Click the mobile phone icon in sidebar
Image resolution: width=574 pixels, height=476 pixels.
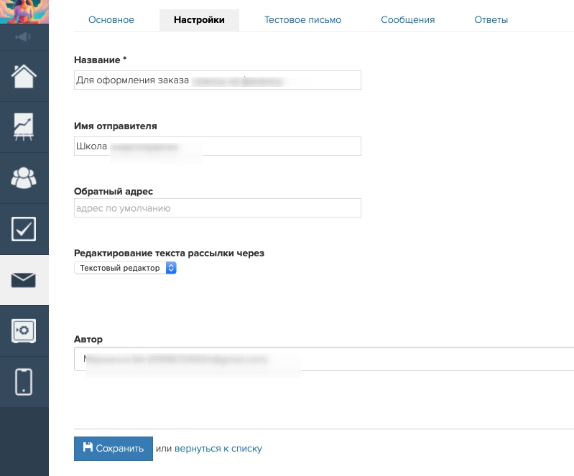(x=24, y=381)
